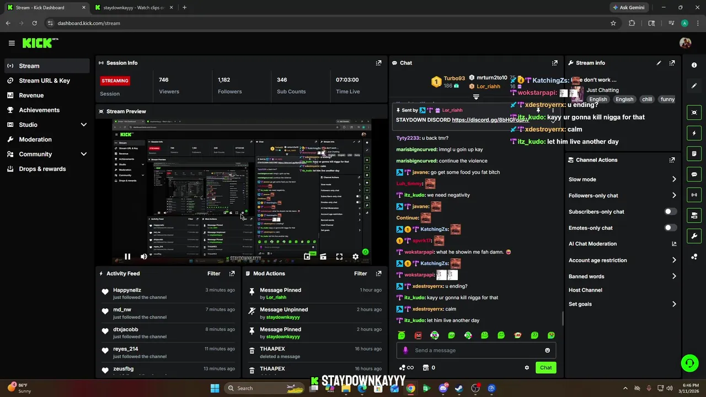The image size is (706, 397).
Task: Mute the stream preview volume
Action: point(144,256)
